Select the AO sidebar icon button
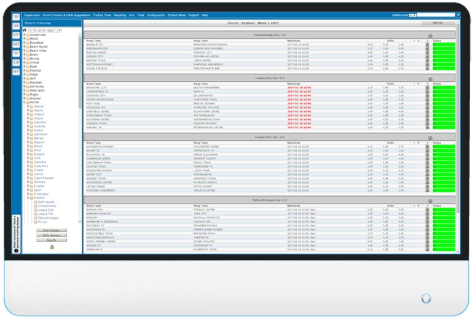The image size is (472, 319). click(x=16, y=44)
